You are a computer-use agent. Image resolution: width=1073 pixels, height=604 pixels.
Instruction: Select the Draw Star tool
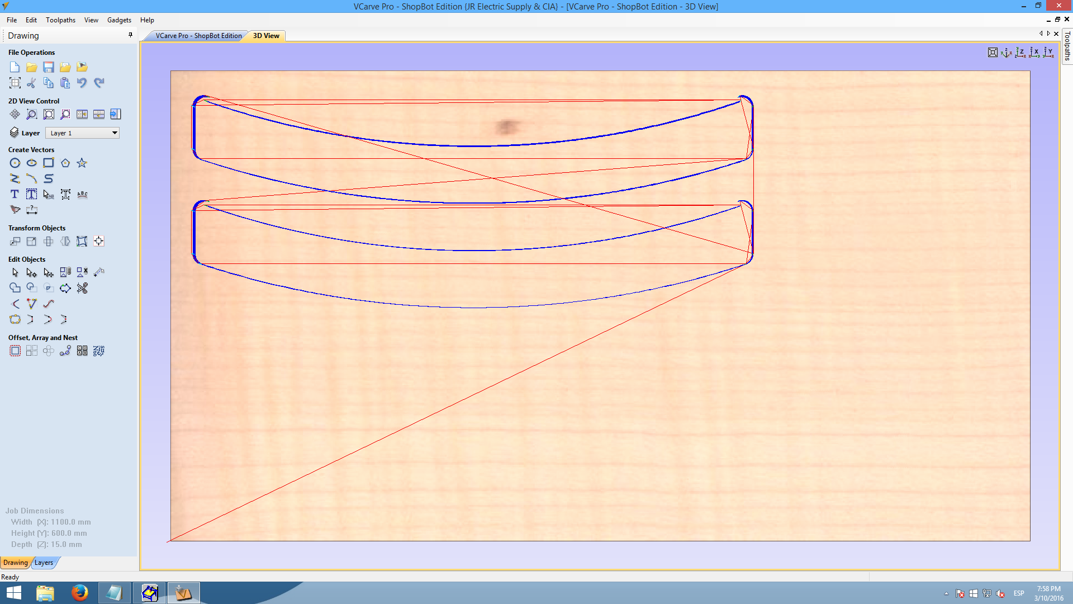(82, 163)
